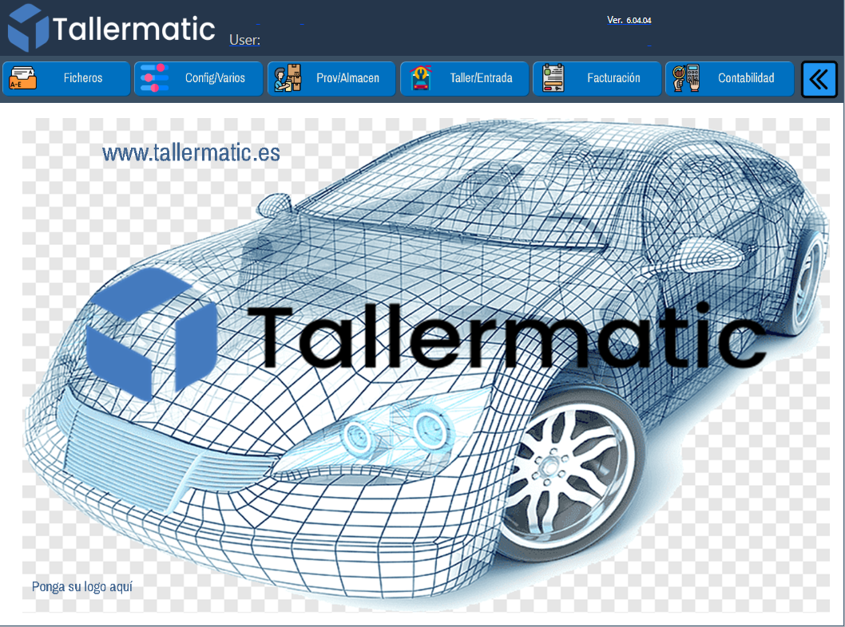Open the Taller/Entrada menu label
Image resolution: width=845 pixels, height=627 pixels.
481,78
